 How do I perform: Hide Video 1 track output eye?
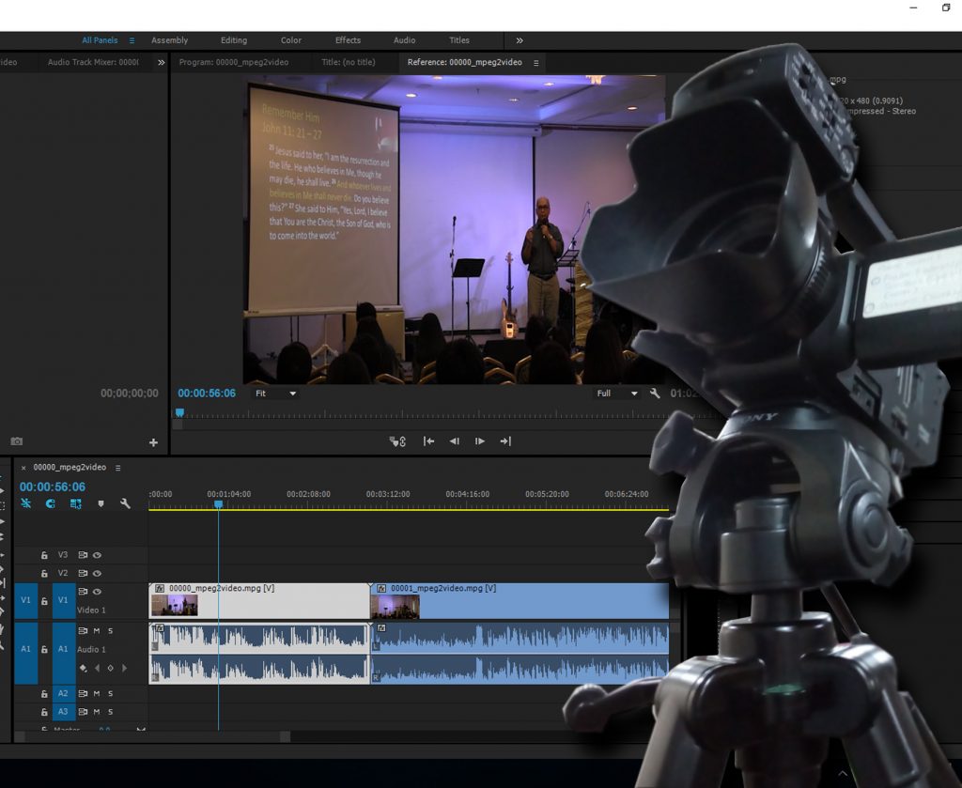97,592
